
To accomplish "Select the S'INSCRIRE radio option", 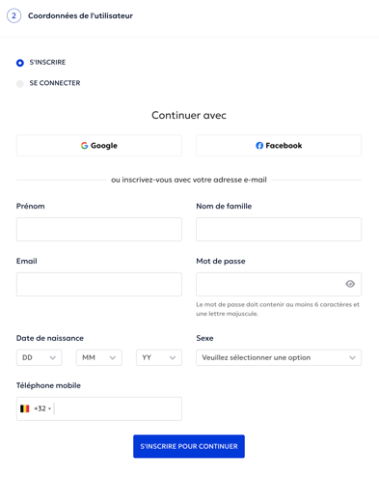I will (20, 63).
